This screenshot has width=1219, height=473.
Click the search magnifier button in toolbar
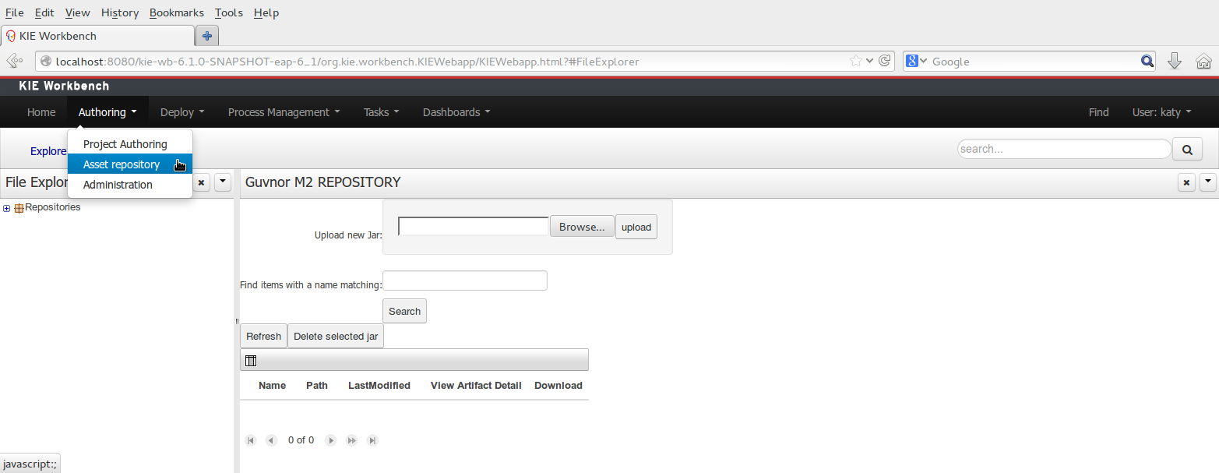[x=1188, y=149]
